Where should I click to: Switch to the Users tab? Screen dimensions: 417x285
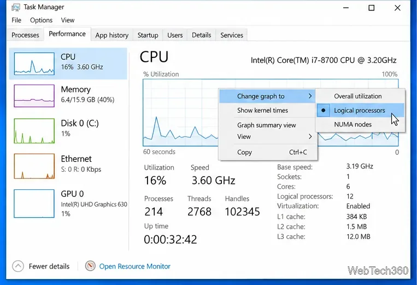click(x=175, y=35)
